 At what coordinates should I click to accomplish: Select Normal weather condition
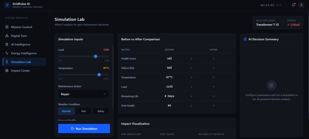(66, 111)
